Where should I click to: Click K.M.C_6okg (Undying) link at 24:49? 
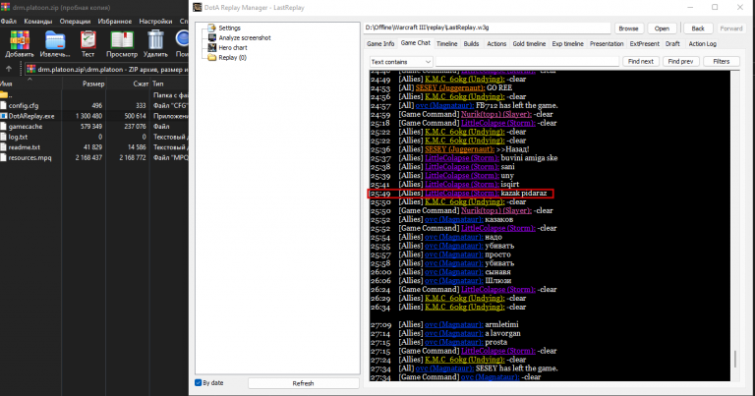coord(465,80)
